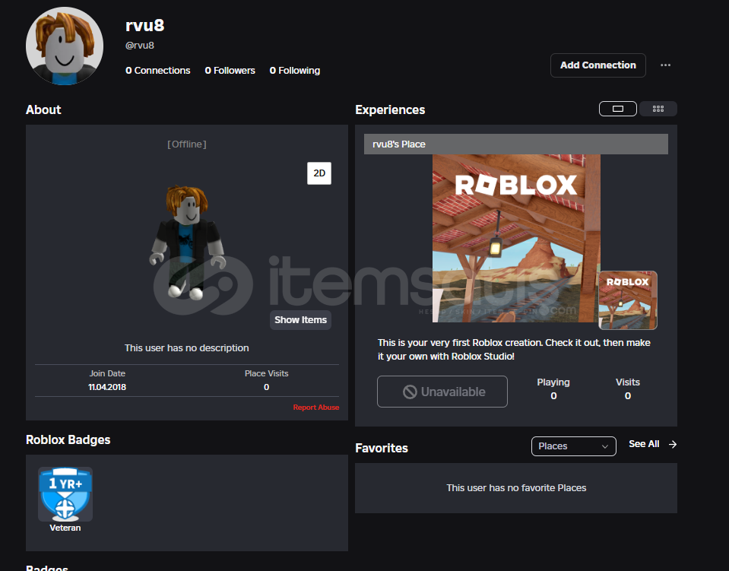Click the Unavailable play button

(x=442, y=392)
